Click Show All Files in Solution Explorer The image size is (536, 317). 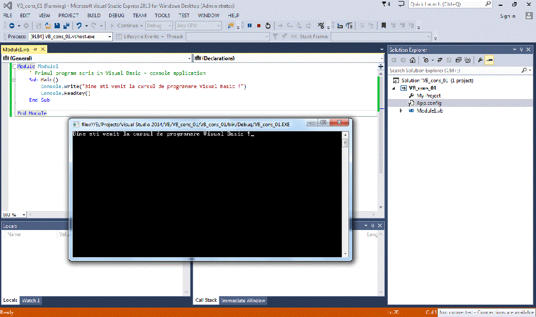[x=467, y=60]
